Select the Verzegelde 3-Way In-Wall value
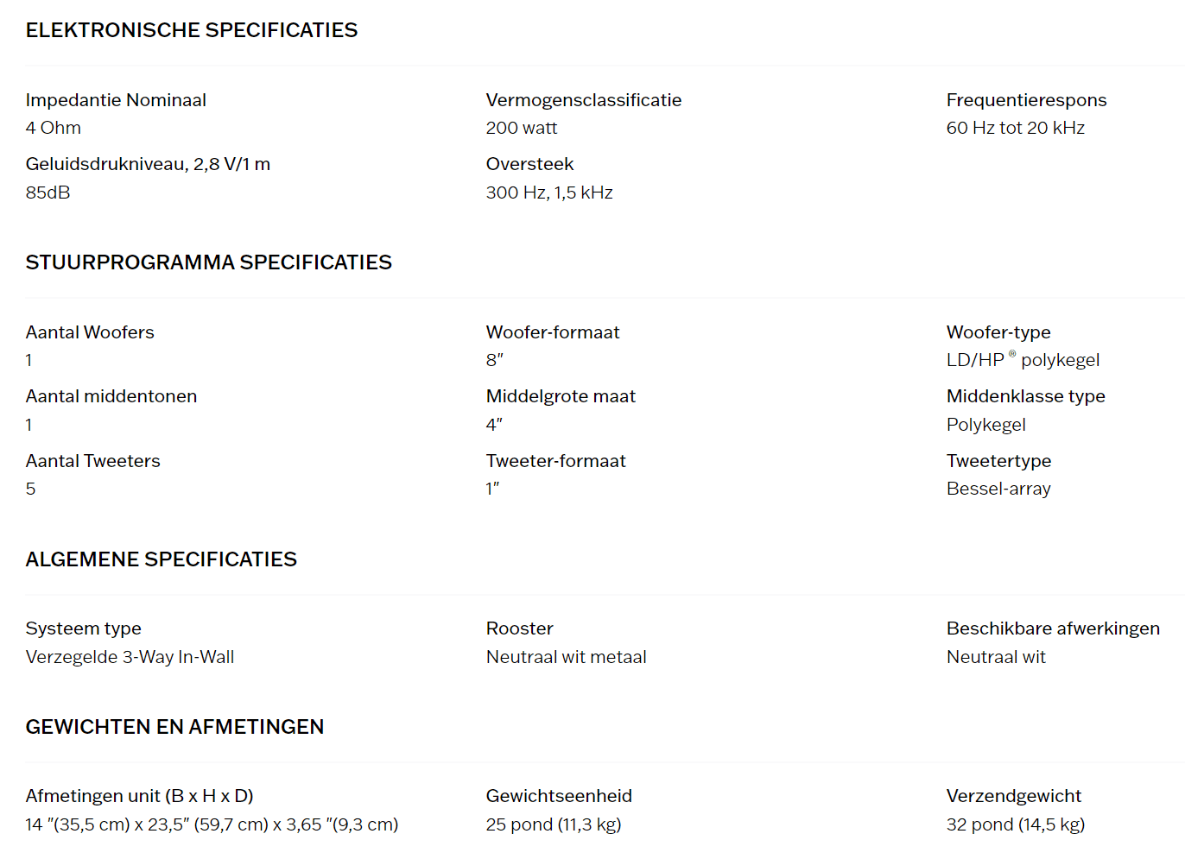 [x=130, y=657]
